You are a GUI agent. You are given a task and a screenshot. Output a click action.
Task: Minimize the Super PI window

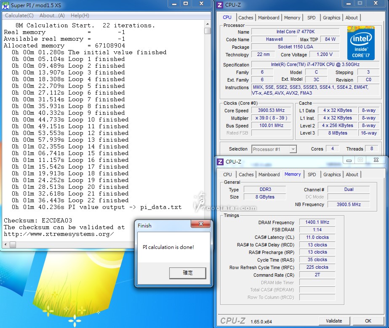click(x=174, y=4)
